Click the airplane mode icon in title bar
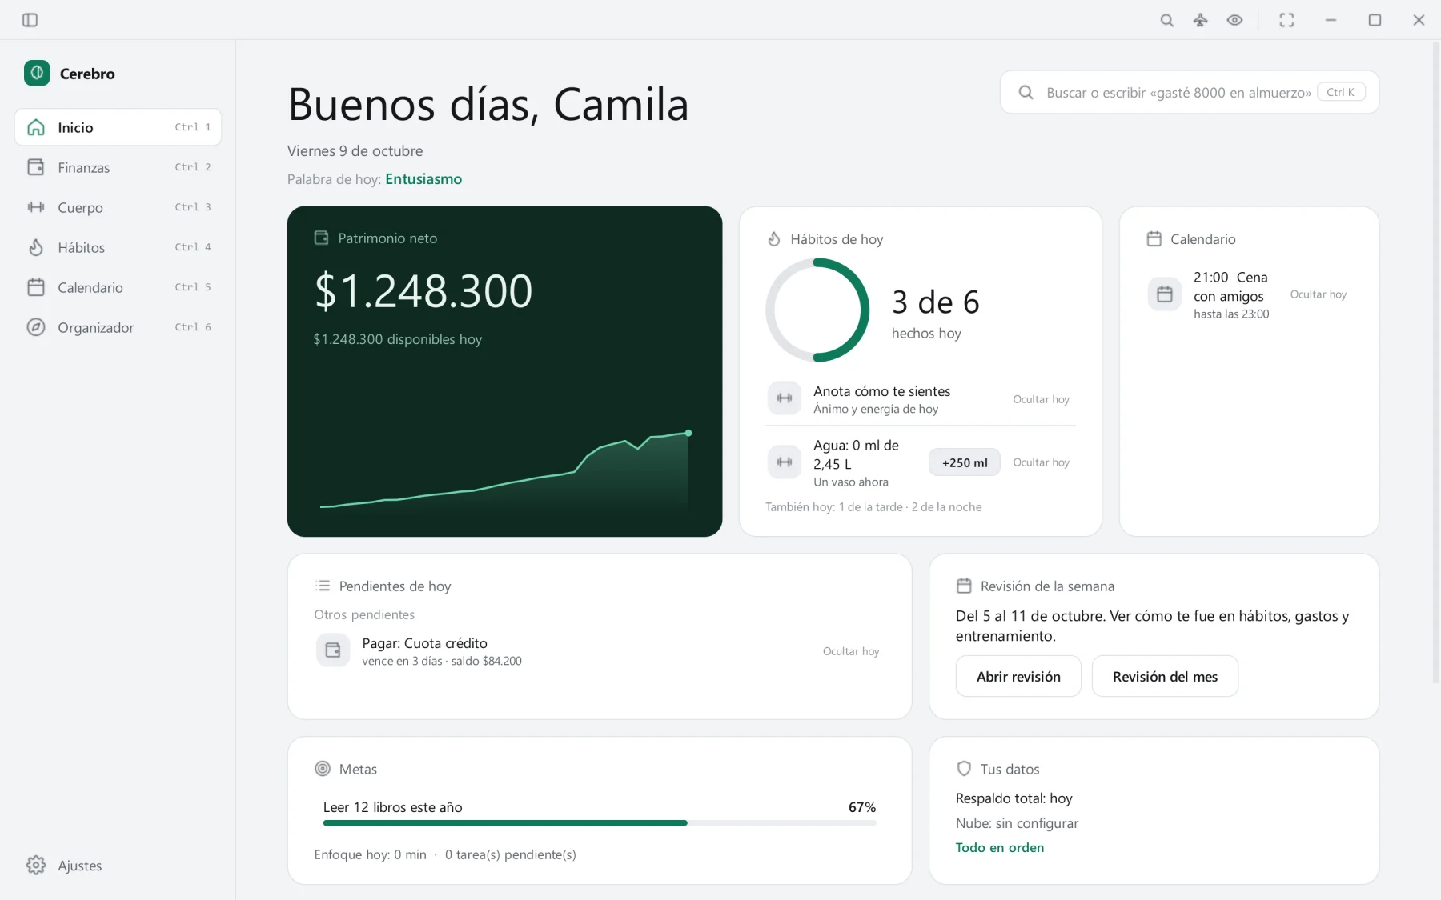The image size is (1441, 900). click(1200, 20)
